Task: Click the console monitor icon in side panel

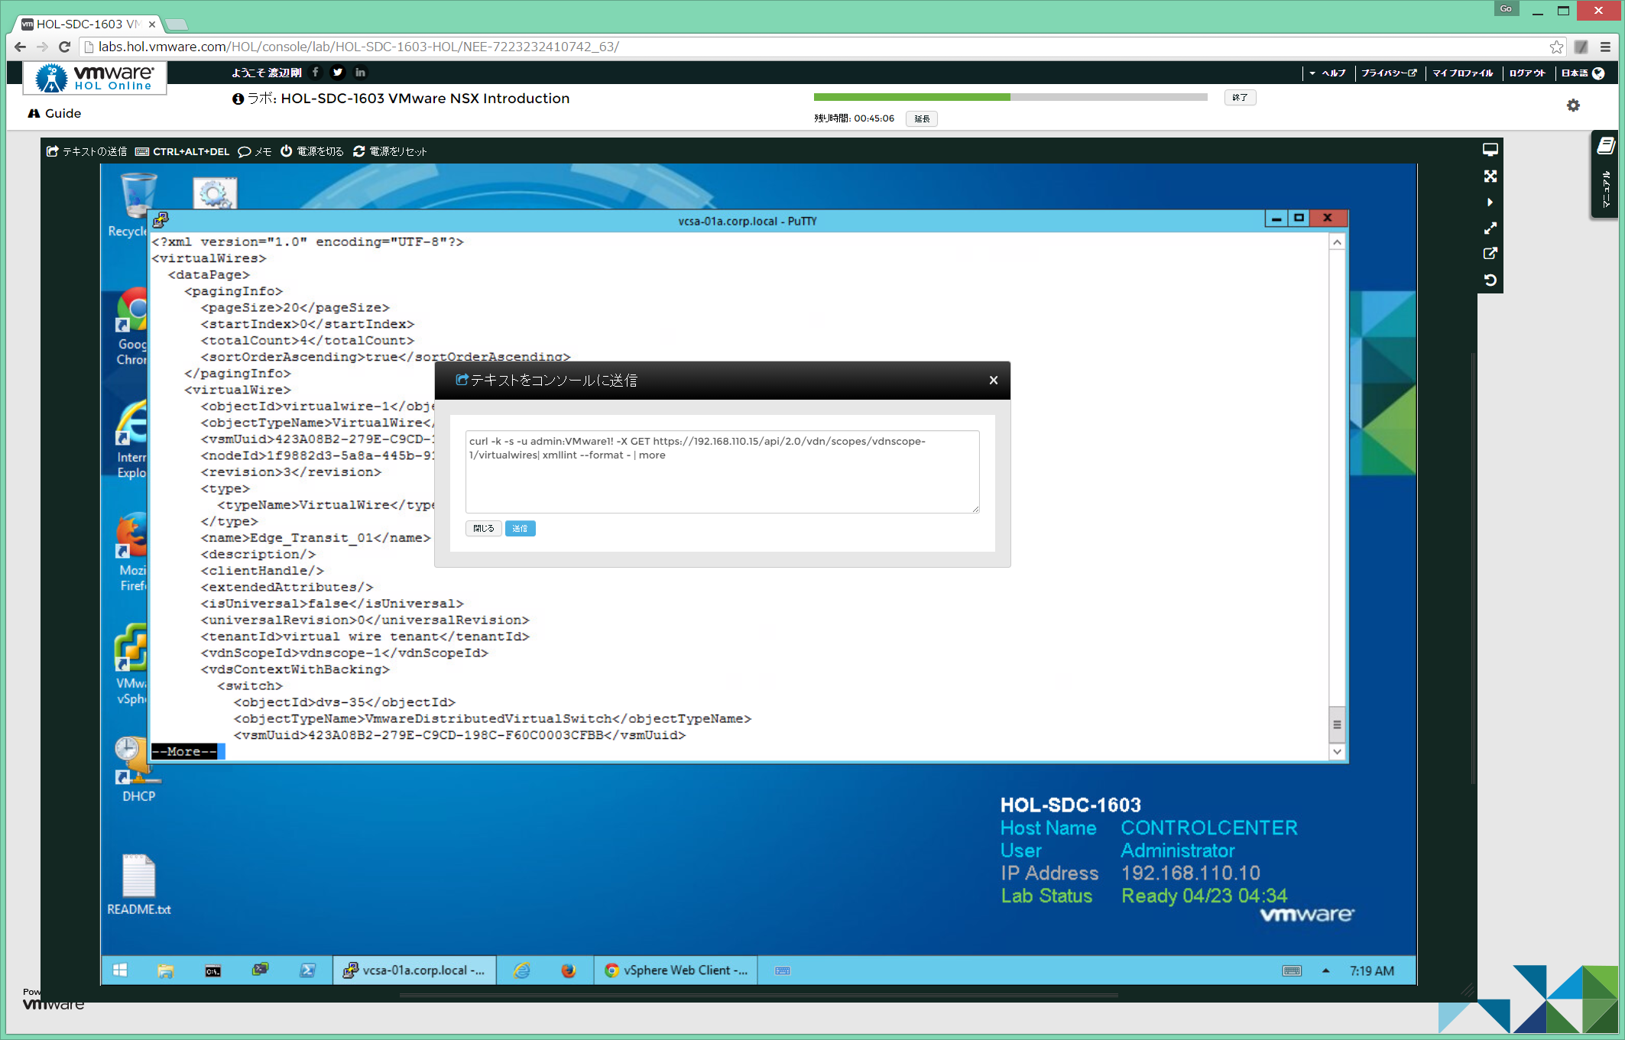Action: pos(1490,150)
